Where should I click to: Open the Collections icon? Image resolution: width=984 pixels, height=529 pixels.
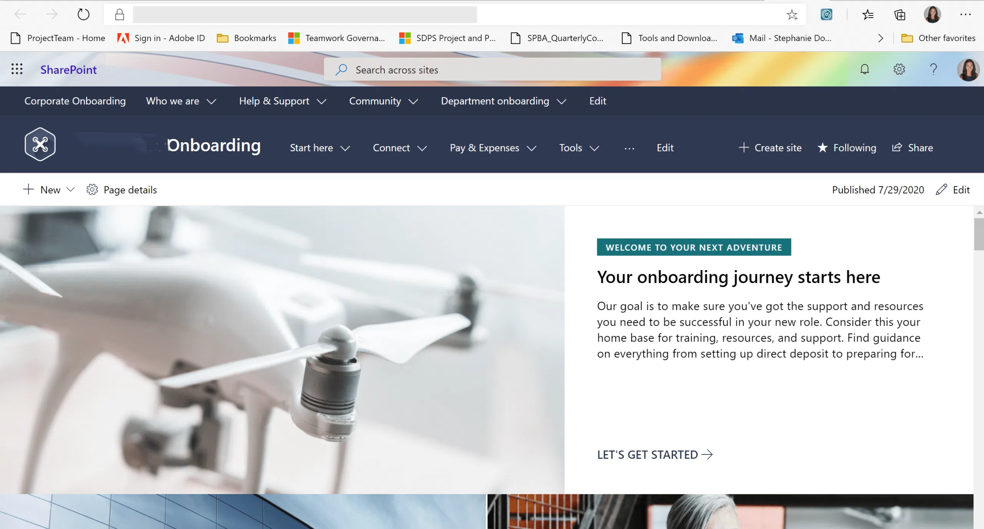[900, 15]
